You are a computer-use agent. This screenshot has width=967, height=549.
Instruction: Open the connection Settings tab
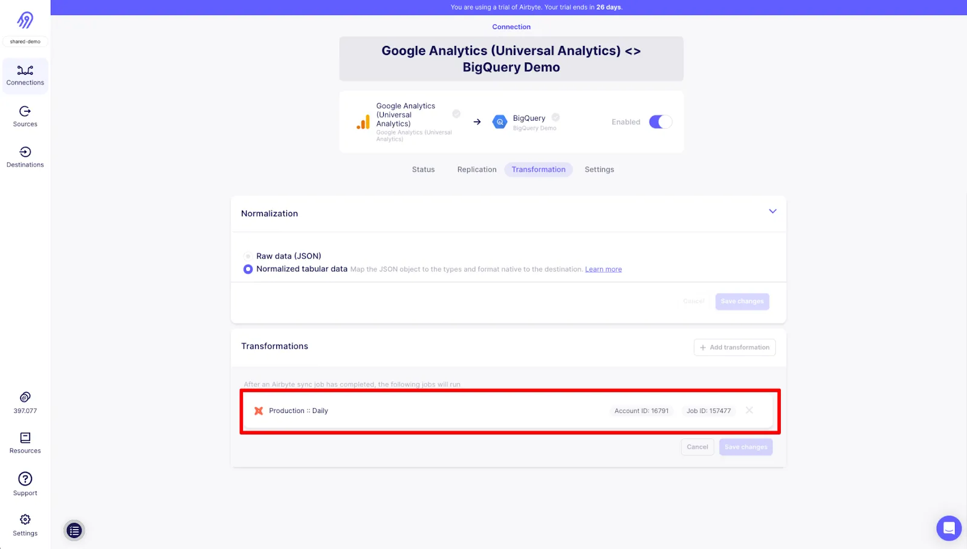pos(600,170)
